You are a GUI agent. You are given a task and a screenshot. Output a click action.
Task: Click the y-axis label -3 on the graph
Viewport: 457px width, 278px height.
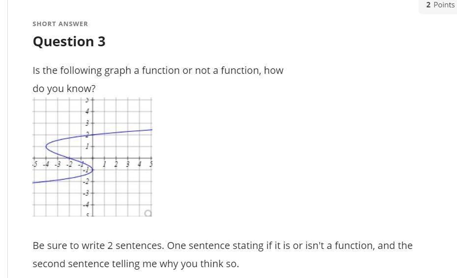click(x=86, y=193)
